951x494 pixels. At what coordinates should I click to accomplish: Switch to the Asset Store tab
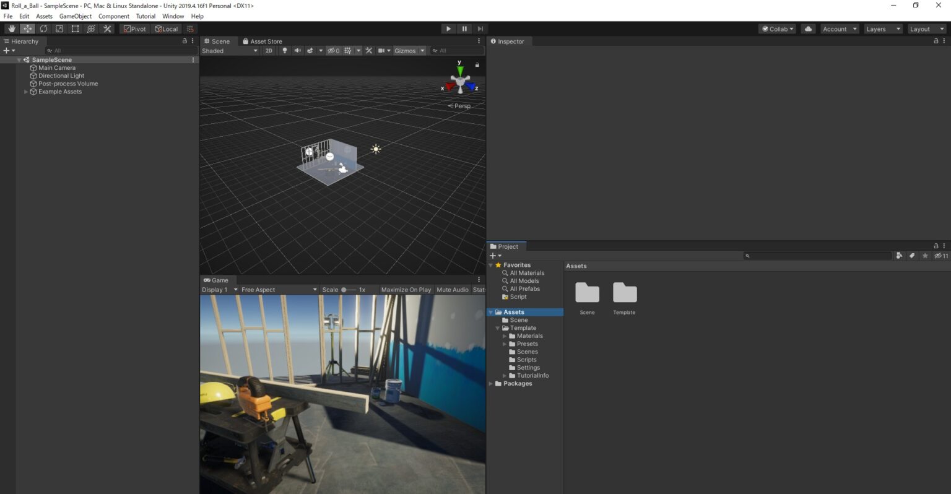(263, 41)
